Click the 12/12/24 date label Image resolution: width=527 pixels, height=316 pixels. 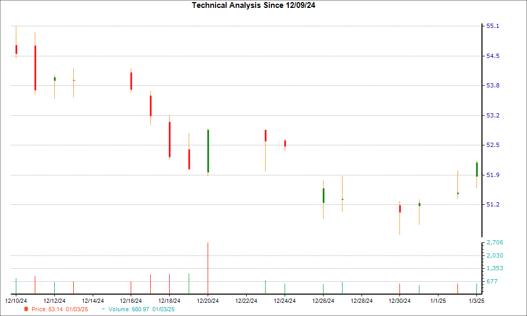54,301
